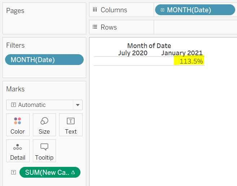
Task: Click the January 2021 column header
Action: pos(182,53)
